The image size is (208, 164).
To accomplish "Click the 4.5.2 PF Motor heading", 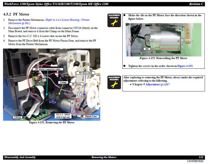I will coord(16,15).
